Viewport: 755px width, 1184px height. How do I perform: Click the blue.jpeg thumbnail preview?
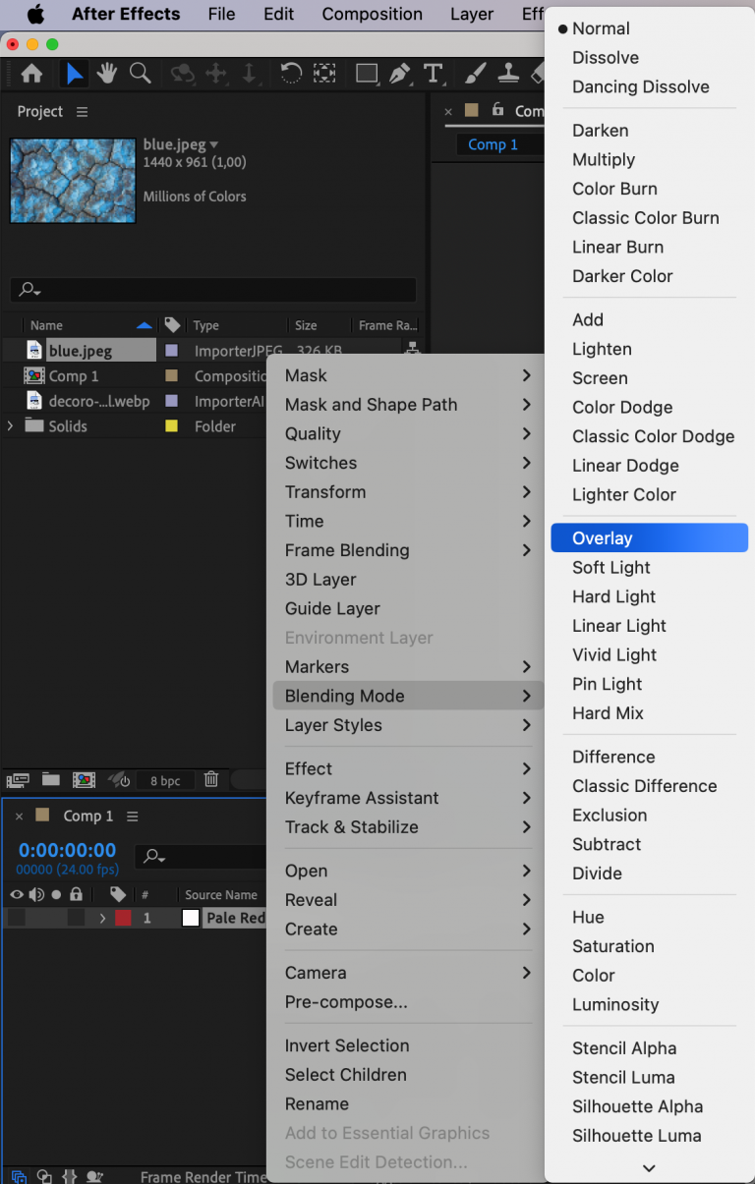72,180
